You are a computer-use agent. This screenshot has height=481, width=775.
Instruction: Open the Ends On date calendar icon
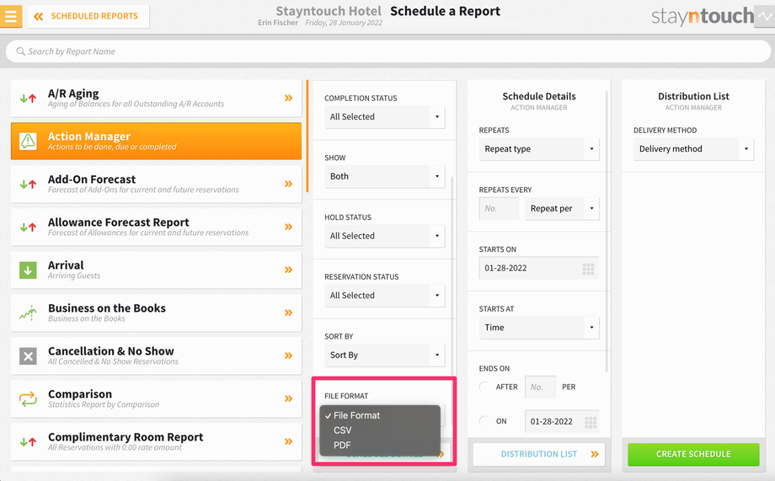pyautogui.click(x=591, y=422)
